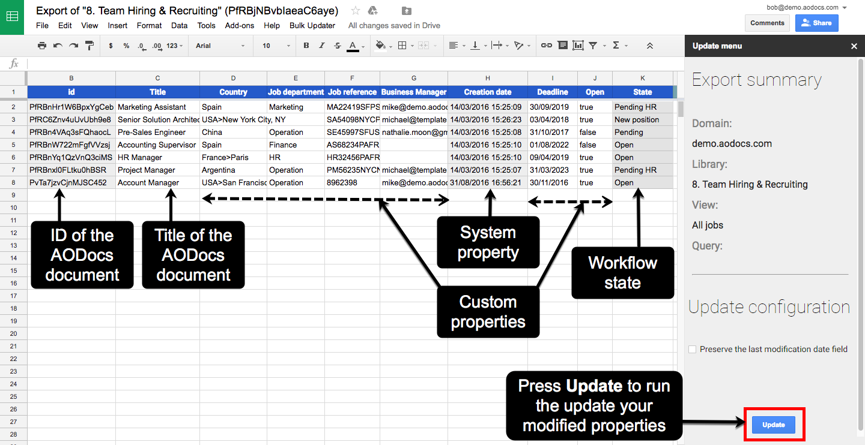Select the Deadline cell 30/11/2016
The height and width of the screenshot is (445, 865).
[553, 182]
